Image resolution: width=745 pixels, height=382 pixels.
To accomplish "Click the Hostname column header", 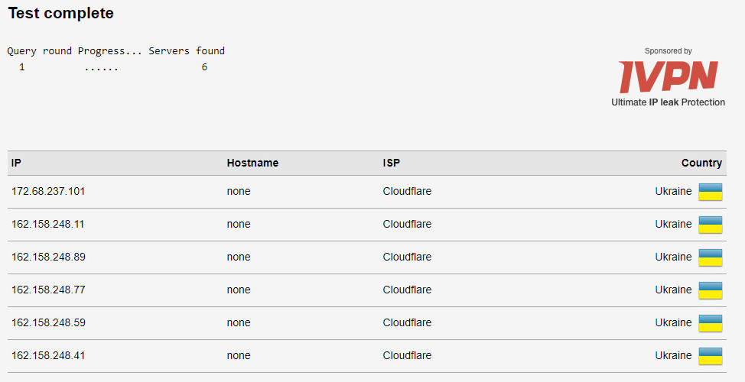I will tap(252, 163).
